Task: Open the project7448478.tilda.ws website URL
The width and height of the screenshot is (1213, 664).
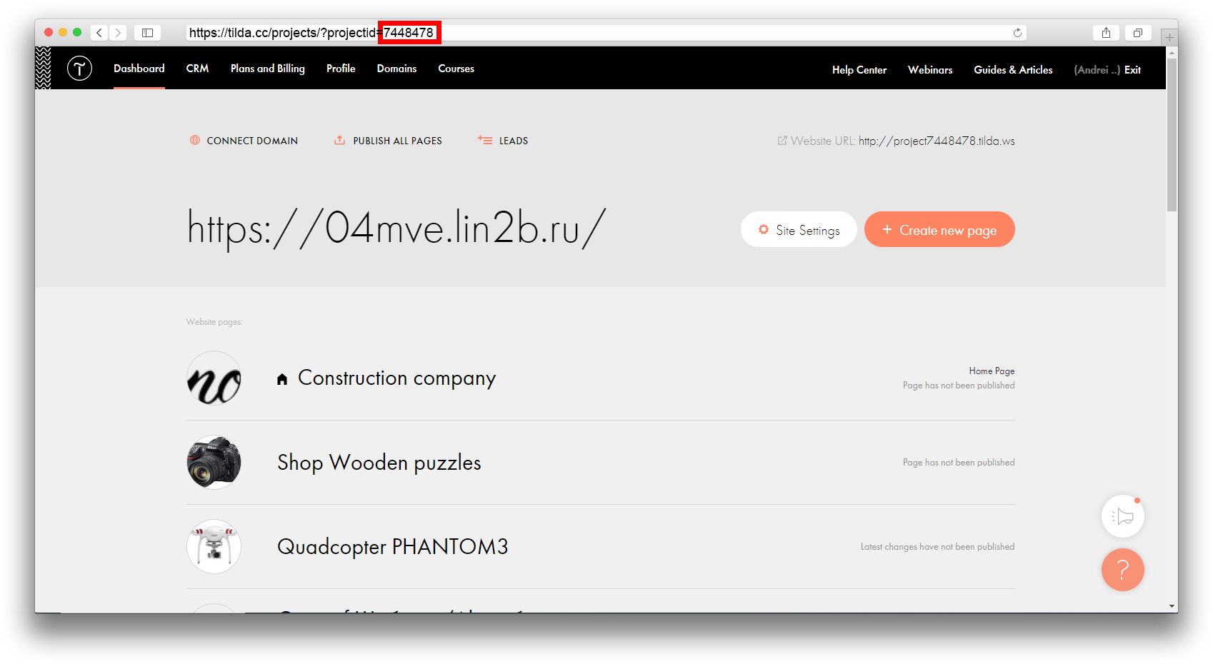Action: point(936,141)
